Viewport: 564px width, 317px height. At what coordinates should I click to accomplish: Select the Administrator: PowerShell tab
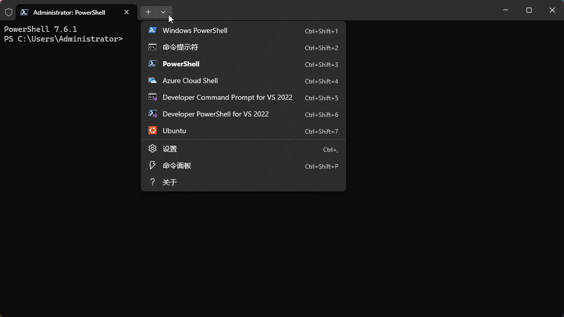76,12
